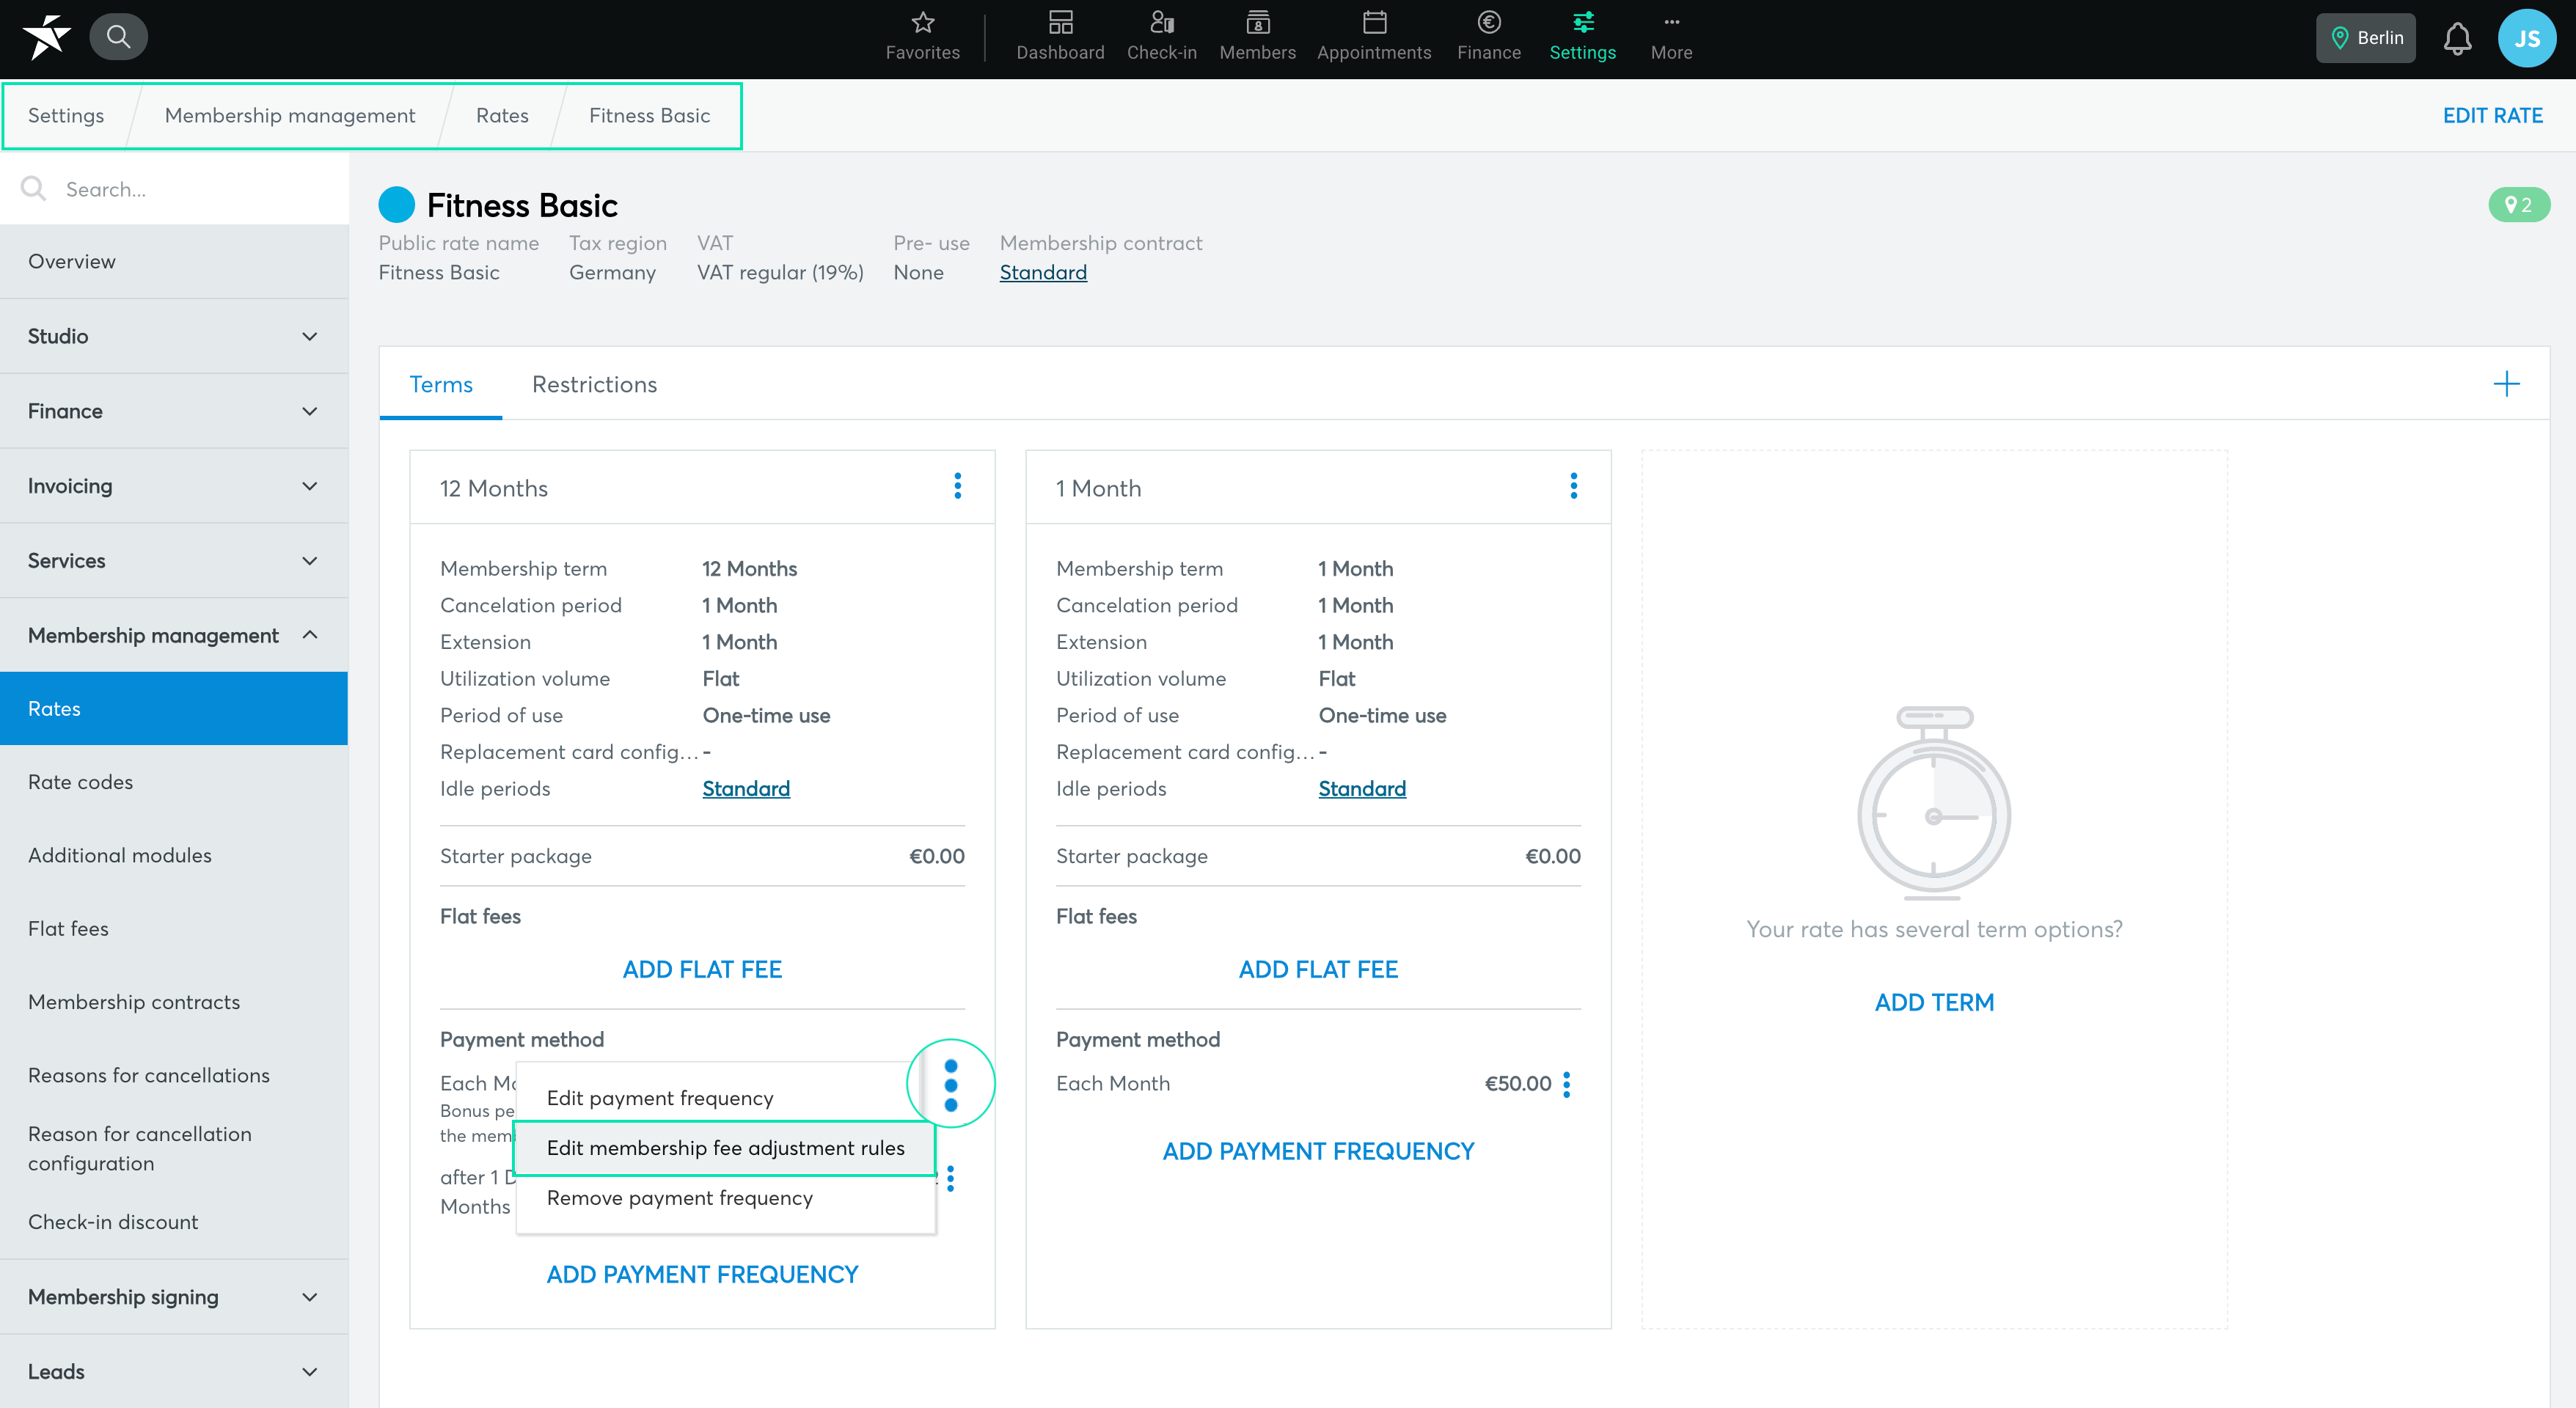Click ADD FLAT FEE on the 12 Months term
This screenshot has height=1408, width=2576.
click(702, 968)
